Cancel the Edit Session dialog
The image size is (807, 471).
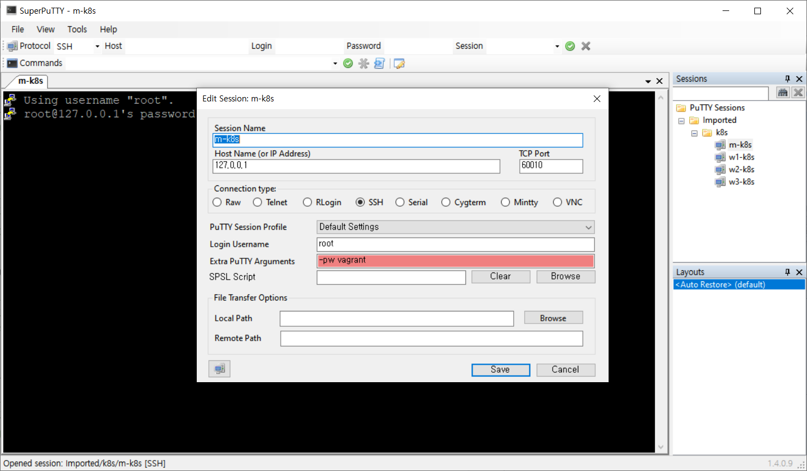tap(566, 370)
